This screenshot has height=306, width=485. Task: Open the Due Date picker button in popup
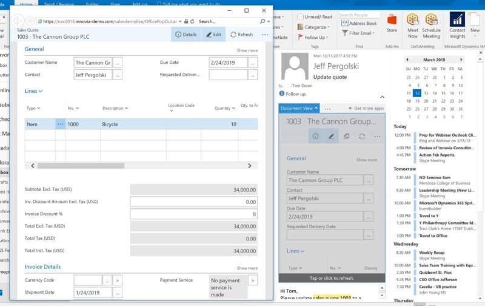pyautogui.click(x=253, y=63)
